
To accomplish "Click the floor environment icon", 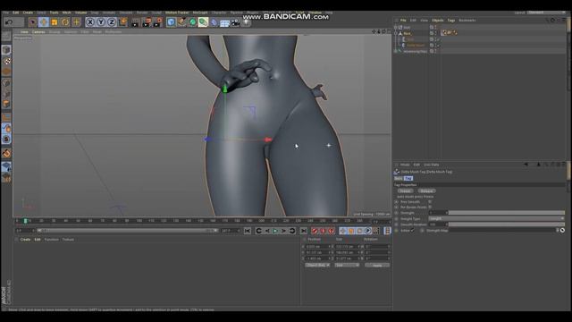I will [224, 23].
